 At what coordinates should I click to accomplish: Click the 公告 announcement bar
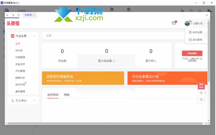point(113,36)
